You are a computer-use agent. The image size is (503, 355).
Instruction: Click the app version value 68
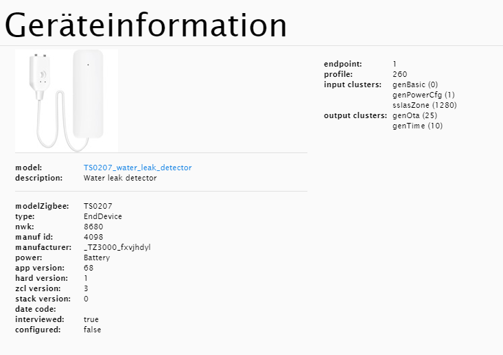point(88,268)
